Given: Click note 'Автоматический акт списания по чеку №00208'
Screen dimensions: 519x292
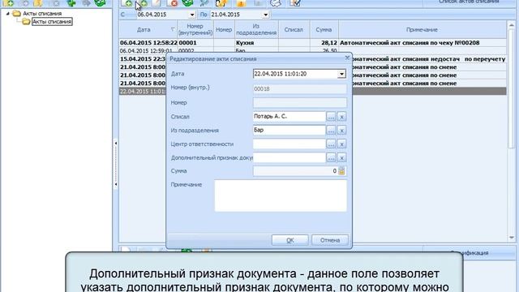Looking at the screenshot, I should coord(410,43).
